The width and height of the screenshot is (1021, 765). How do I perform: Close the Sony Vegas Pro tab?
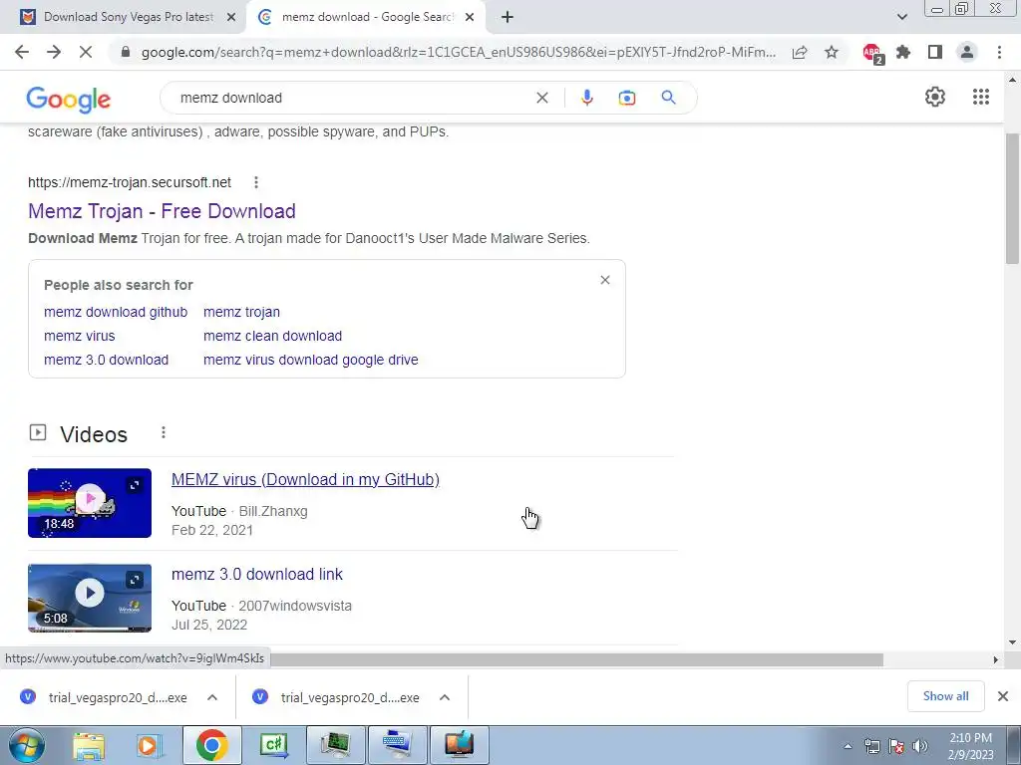(231, 18)
